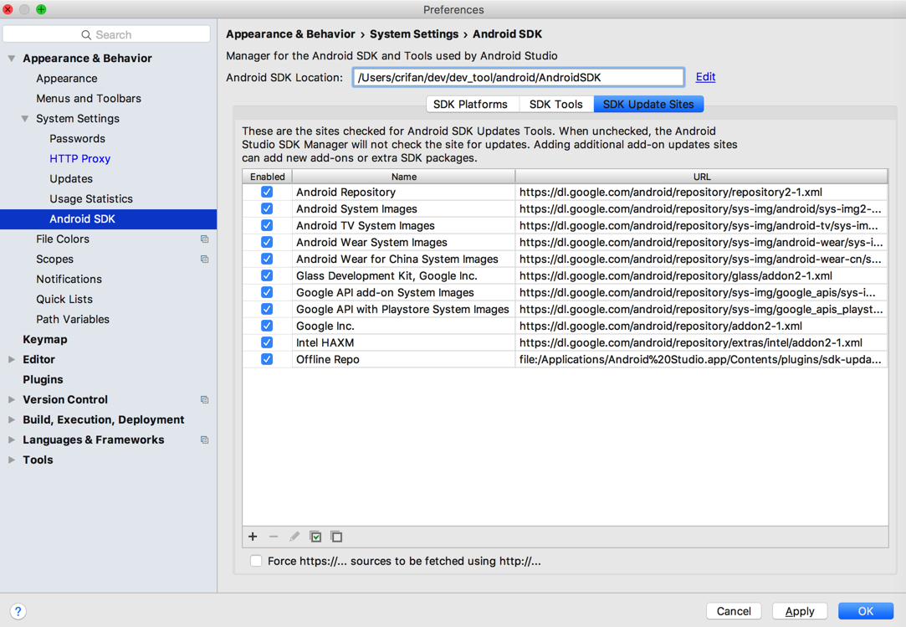Image resolution: width=906 pixels, height=627 pixels.
Task: Click the project-level icon beside Version Control
Action: [204, 400]
